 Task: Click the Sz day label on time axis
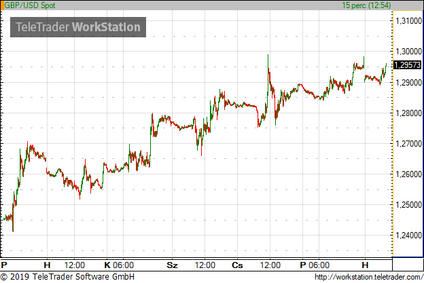[x=173, y=265]
